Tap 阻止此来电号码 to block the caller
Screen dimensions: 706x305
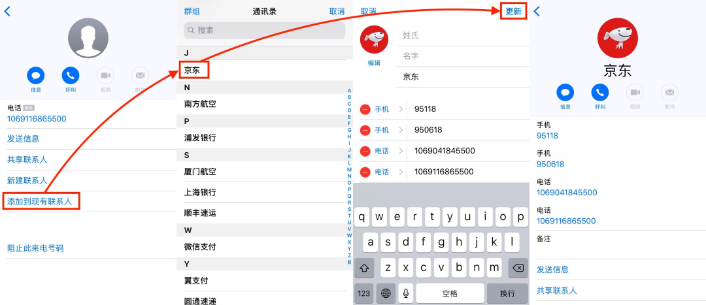(35, 248)
